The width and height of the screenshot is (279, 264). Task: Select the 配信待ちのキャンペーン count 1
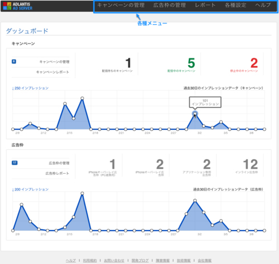(128, 63)
